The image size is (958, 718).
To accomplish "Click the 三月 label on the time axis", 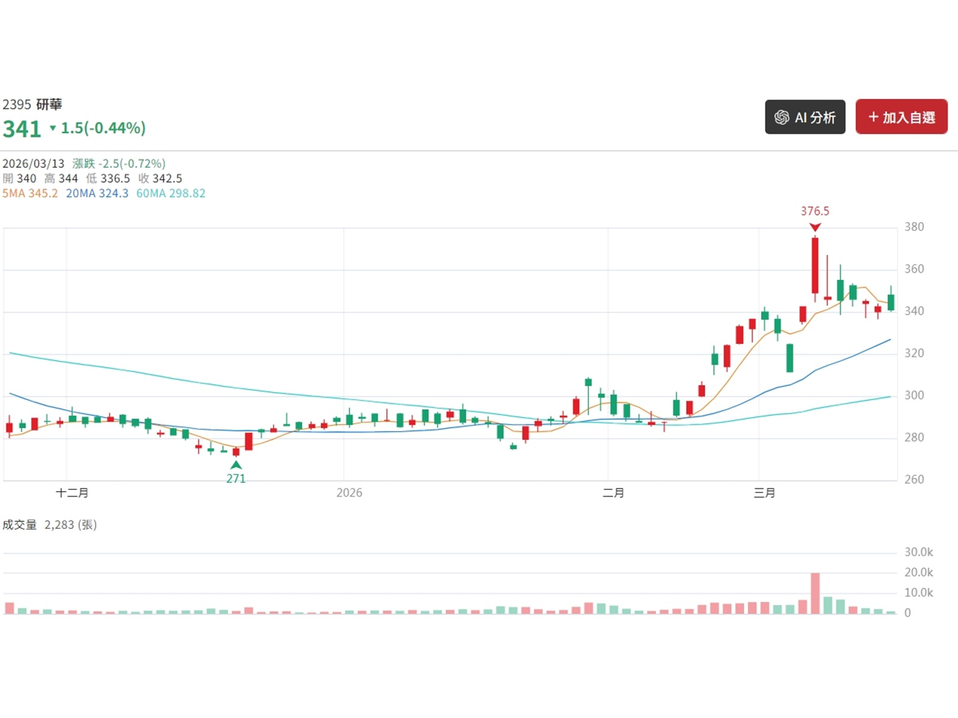I will click(764, 492).
